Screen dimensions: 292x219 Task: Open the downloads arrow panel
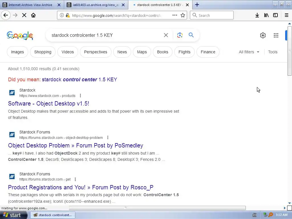point(257,15)
